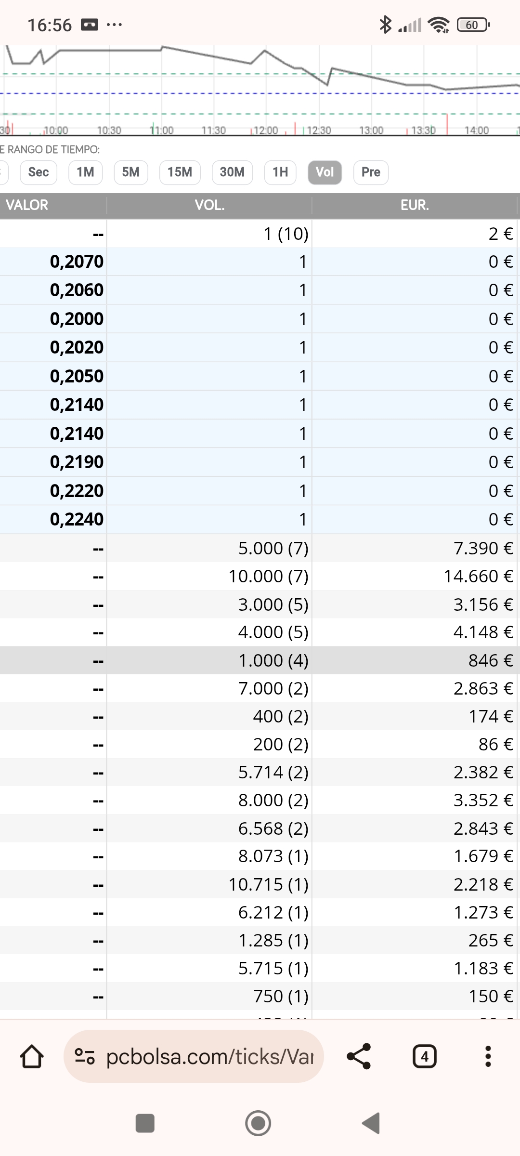
Task: Collapse the 1 (10) volume group row
Action: [260, 234]
